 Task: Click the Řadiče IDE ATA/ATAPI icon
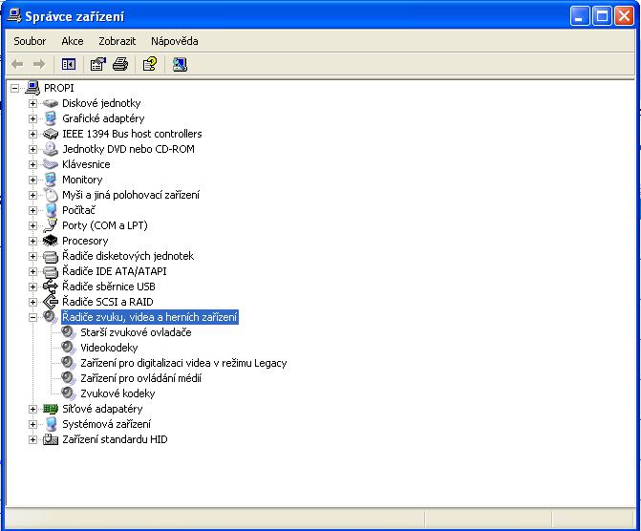51,271
